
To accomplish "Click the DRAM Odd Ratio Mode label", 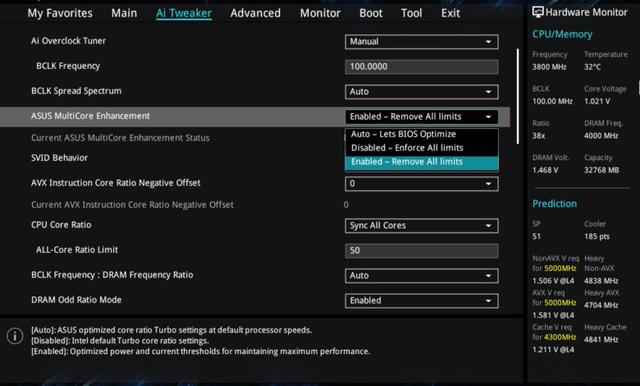I will click(x=76, y=300).
